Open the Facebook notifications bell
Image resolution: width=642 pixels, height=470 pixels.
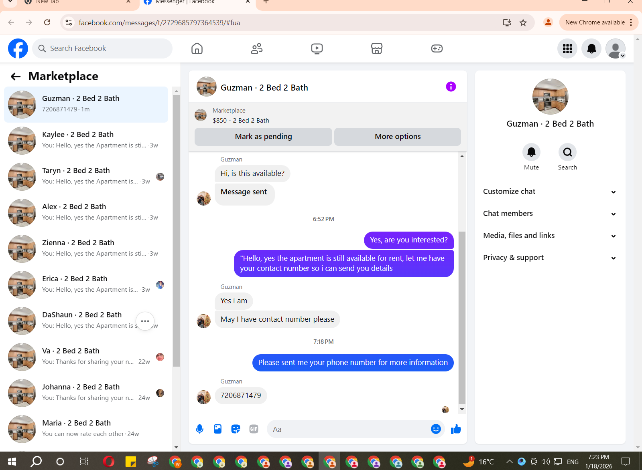pos(591,48)
